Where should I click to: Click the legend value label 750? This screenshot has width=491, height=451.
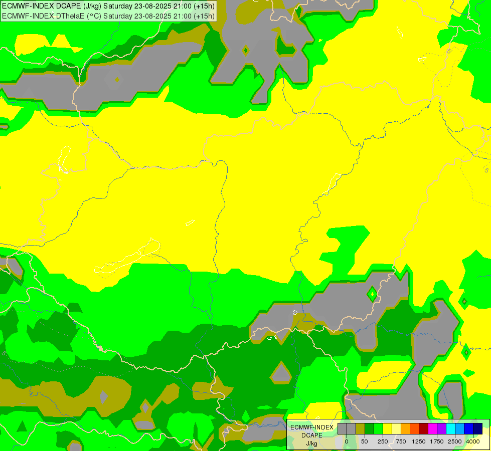click(401, 441)
